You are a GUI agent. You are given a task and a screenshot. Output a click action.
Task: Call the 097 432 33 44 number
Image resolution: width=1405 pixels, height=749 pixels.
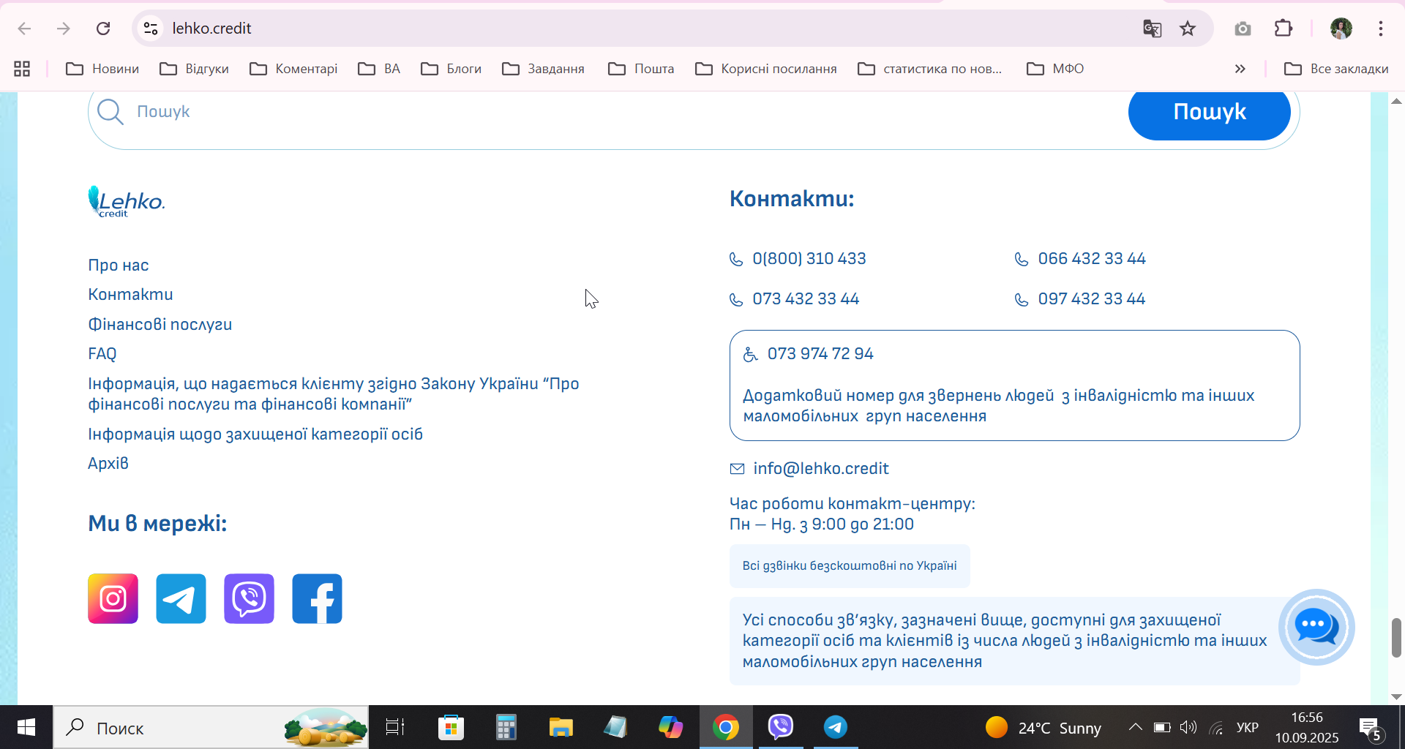coord(1091,298)
